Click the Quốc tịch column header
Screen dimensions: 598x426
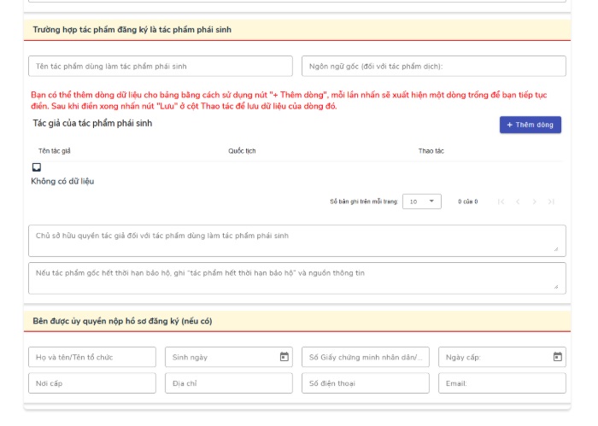tap(242, 151)
